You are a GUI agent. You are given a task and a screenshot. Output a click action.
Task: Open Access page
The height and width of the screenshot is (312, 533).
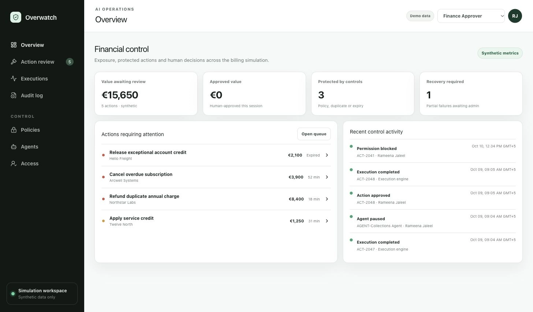tap(42, 163)
